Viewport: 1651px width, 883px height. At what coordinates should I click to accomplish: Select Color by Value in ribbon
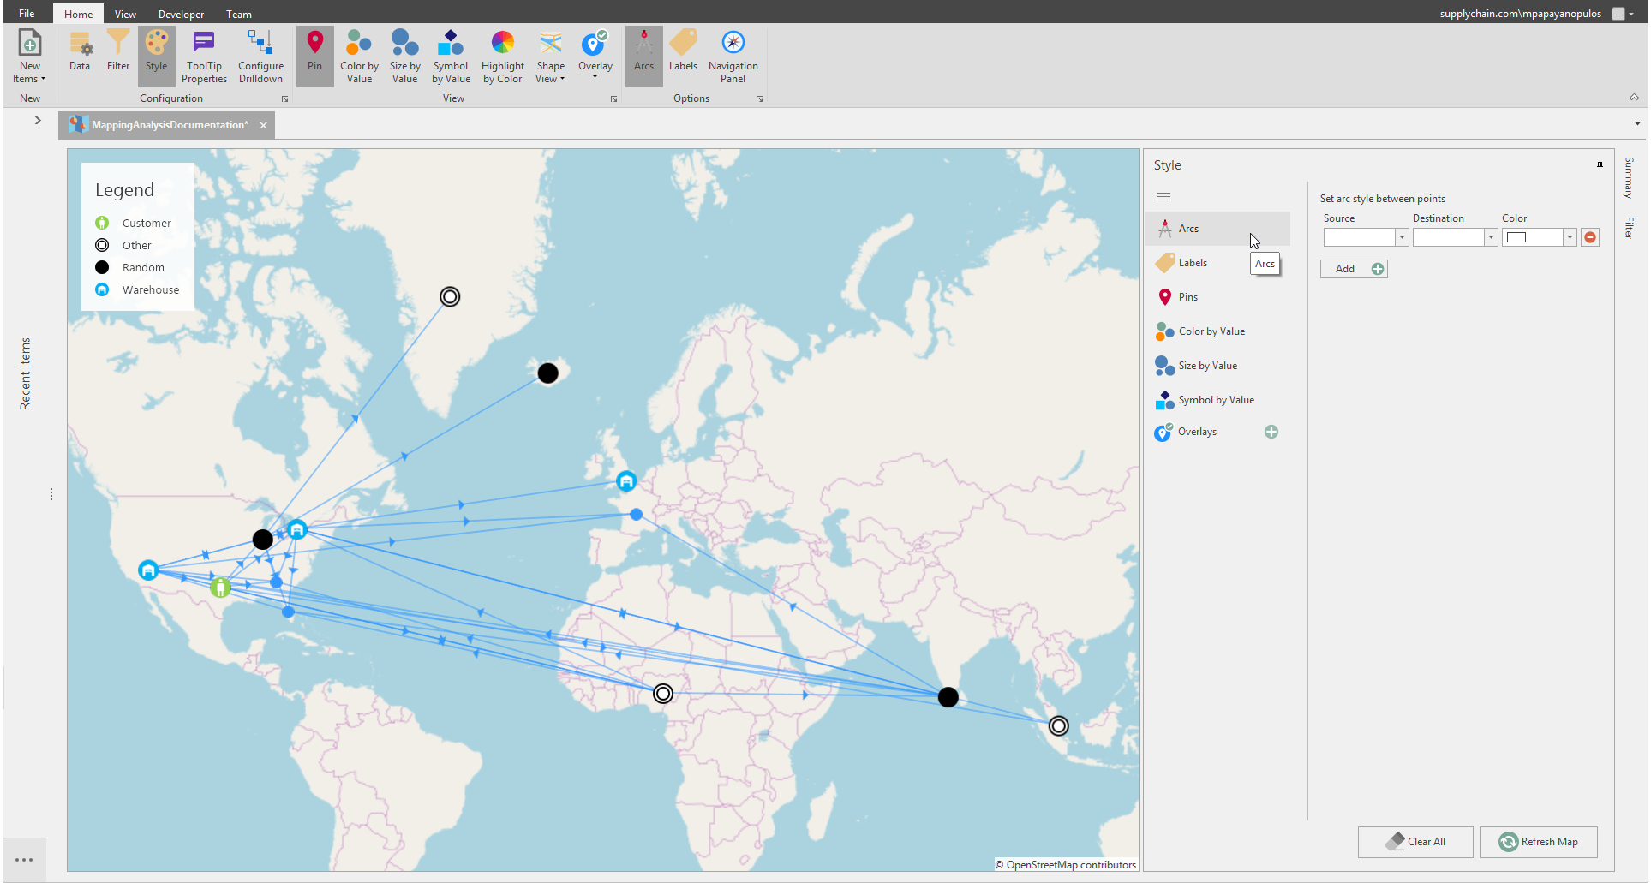click(359, 57)
